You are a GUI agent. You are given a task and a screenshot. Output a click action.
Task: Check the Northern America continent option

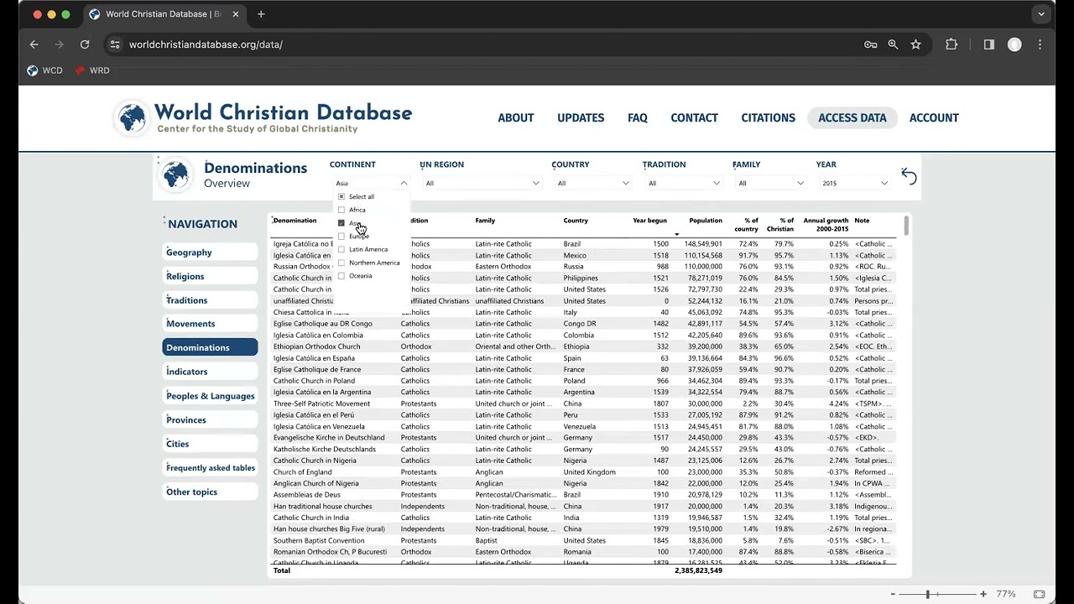tap(341, 263)
